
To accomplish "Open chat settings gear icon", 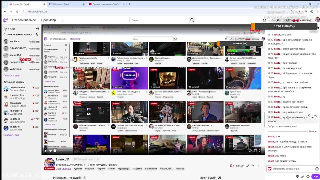I will pos(308,176).
